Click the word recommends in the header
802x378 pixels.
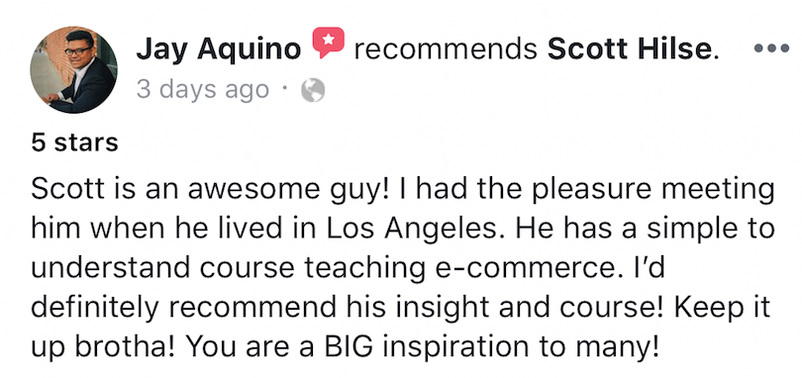click(x=446, y=49)
